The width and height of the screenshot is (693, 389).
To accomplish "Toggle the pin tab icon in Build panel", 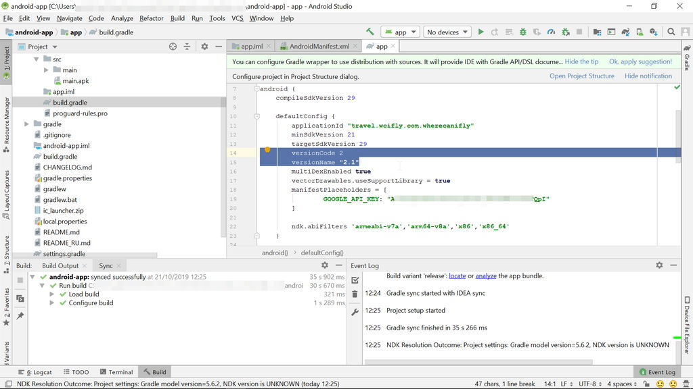I will [20, 315].
